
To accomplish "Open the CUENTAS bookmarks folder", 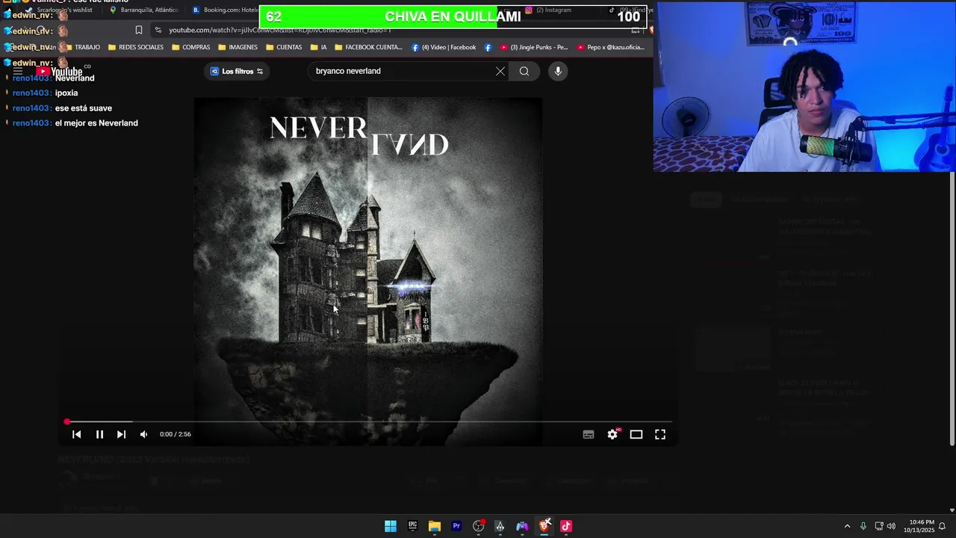I will coord(283,47).
